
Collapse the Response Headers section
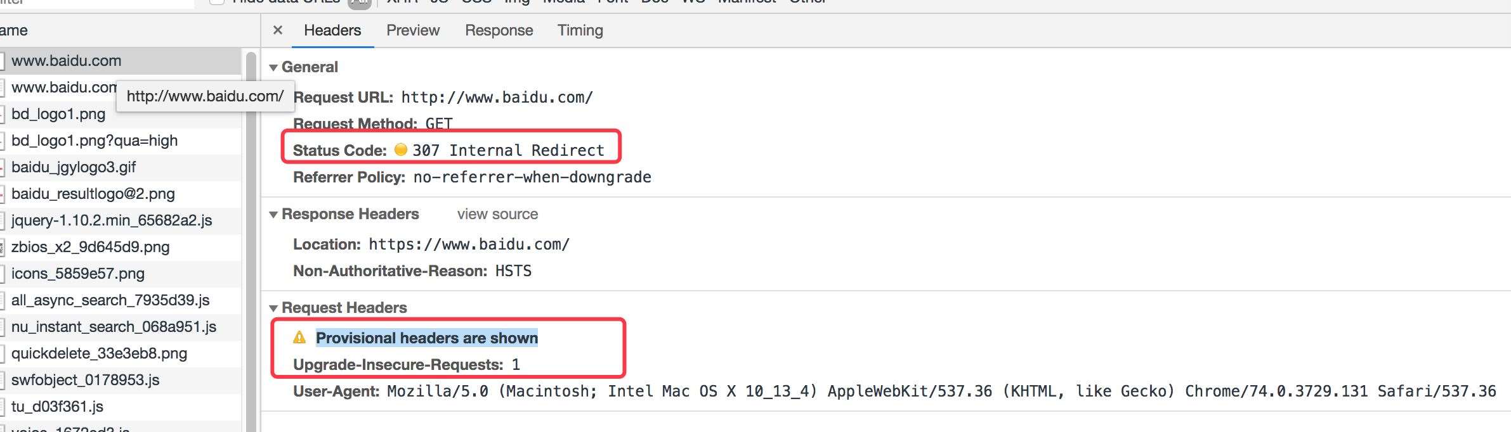[273, 214]
